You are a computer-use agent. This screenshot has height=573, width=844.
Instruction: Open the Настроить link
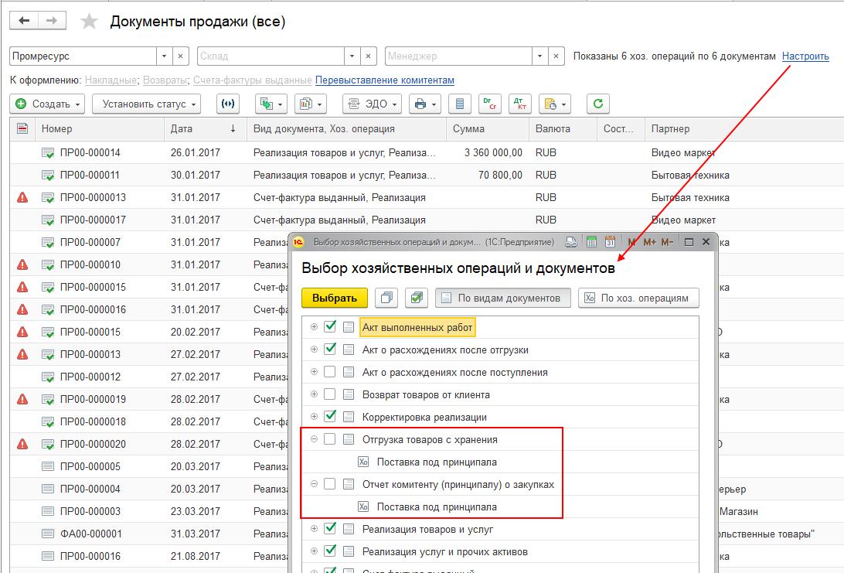[805, 56]
